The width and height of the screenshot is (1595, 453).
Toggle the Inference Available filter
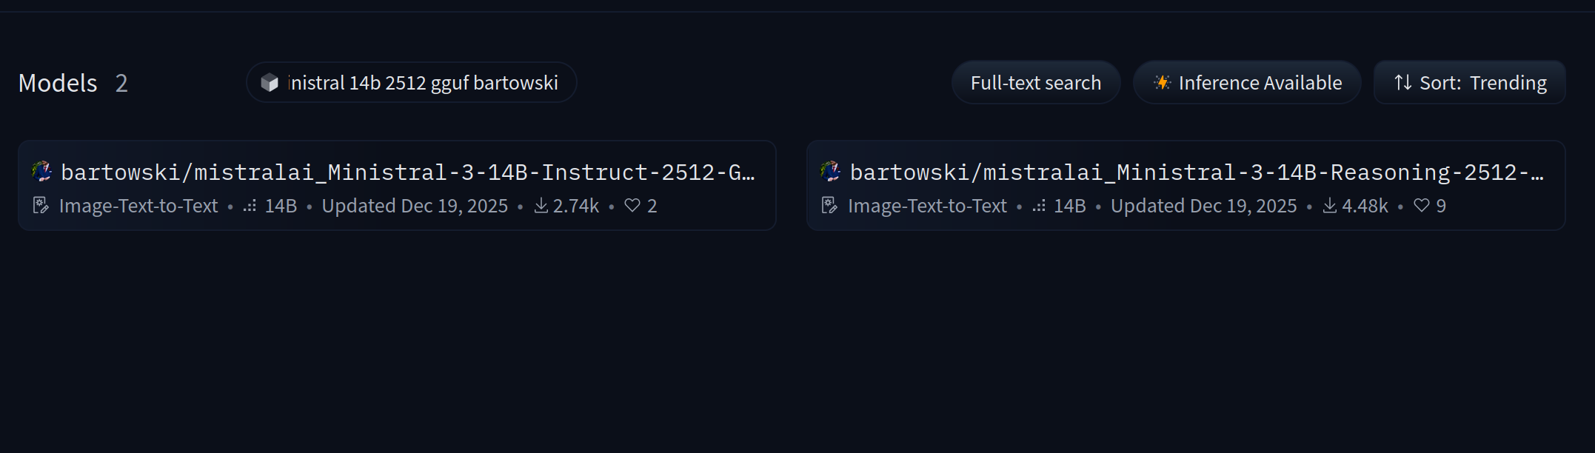click(1247, 83)
